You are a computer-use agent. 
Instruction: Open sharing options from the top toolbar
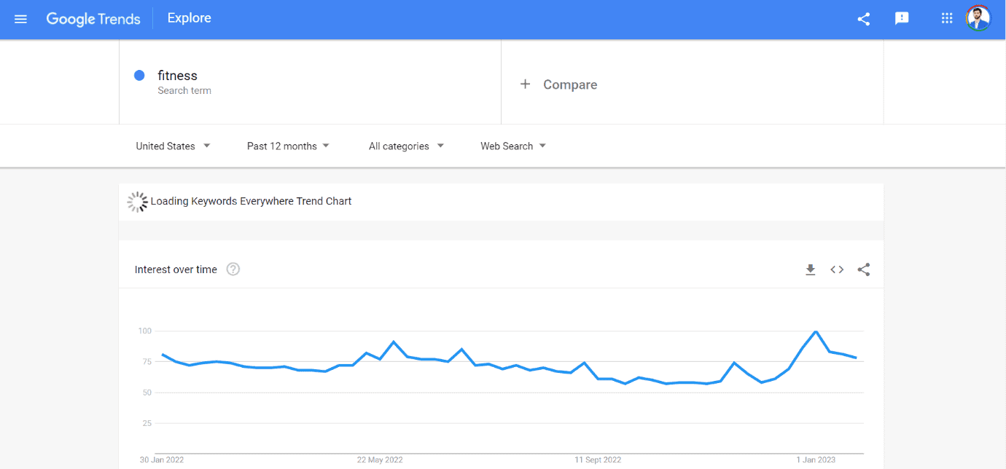(x=863, y=19)
